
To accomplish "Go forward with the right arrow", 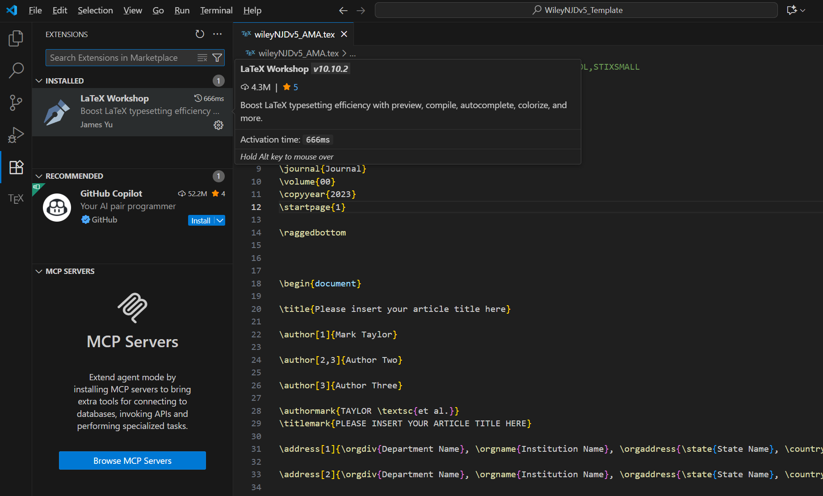I will point(361,10).
